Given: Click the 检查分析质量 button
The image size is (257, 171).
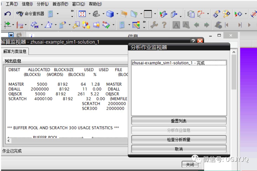Looking at the screenshot, I should [x=179, y=140].
